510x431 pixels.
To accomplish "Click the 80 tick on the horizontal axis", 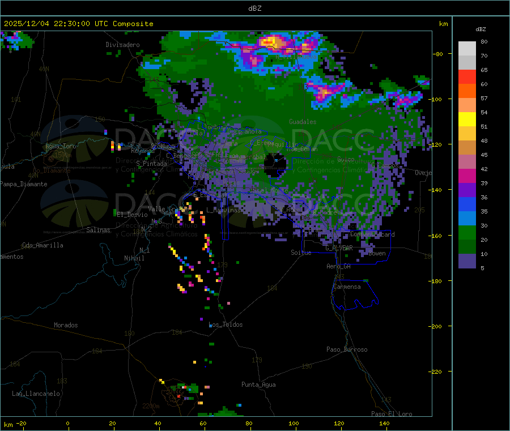I will 249,423.
